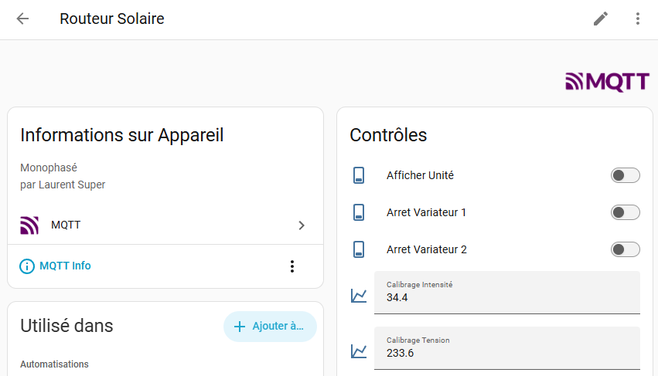658x376 pixels.
Task: Click the Ajouter à... button
Action: coord(270,326)
